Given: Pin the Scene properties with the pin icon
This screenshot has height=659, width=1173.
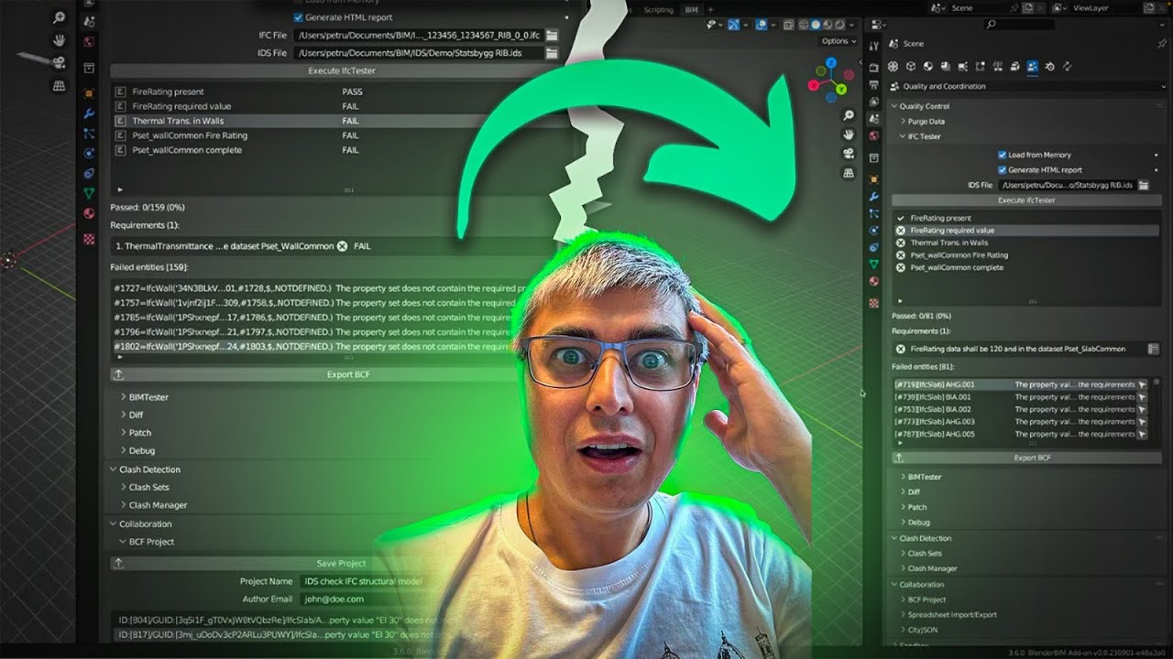Looking at the screenshot, I should pyautogui.click(x=1161, y=43).
